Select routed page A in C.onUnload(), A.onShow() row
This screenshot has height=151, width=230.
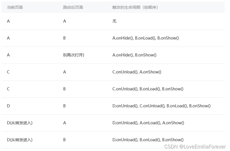(x=65, y=72)
